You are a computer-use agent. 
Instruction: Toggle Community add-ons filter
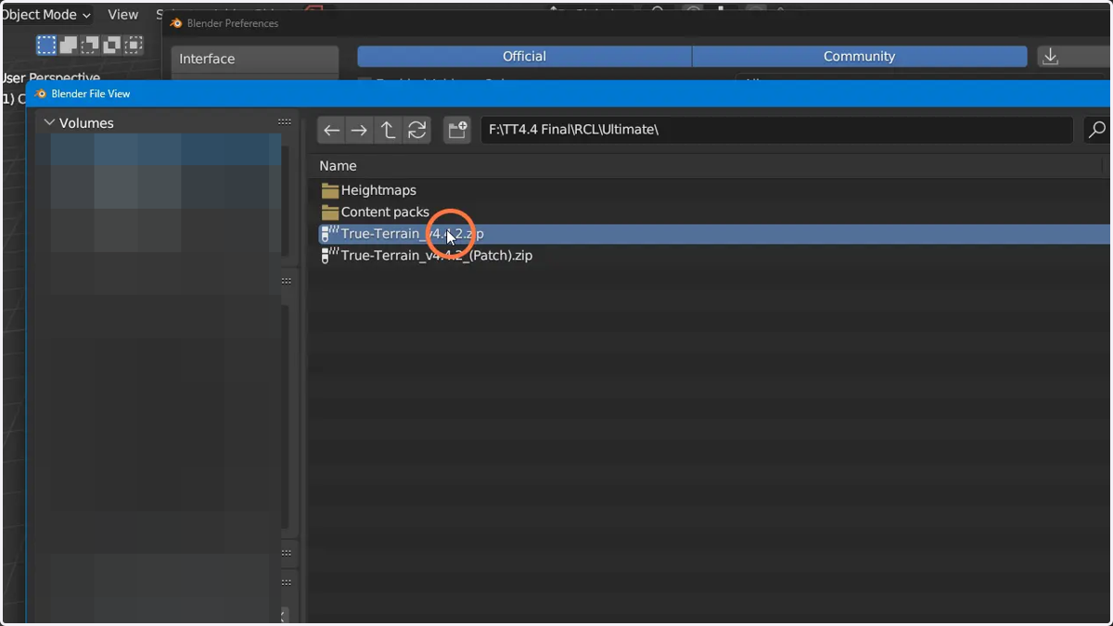860,57
